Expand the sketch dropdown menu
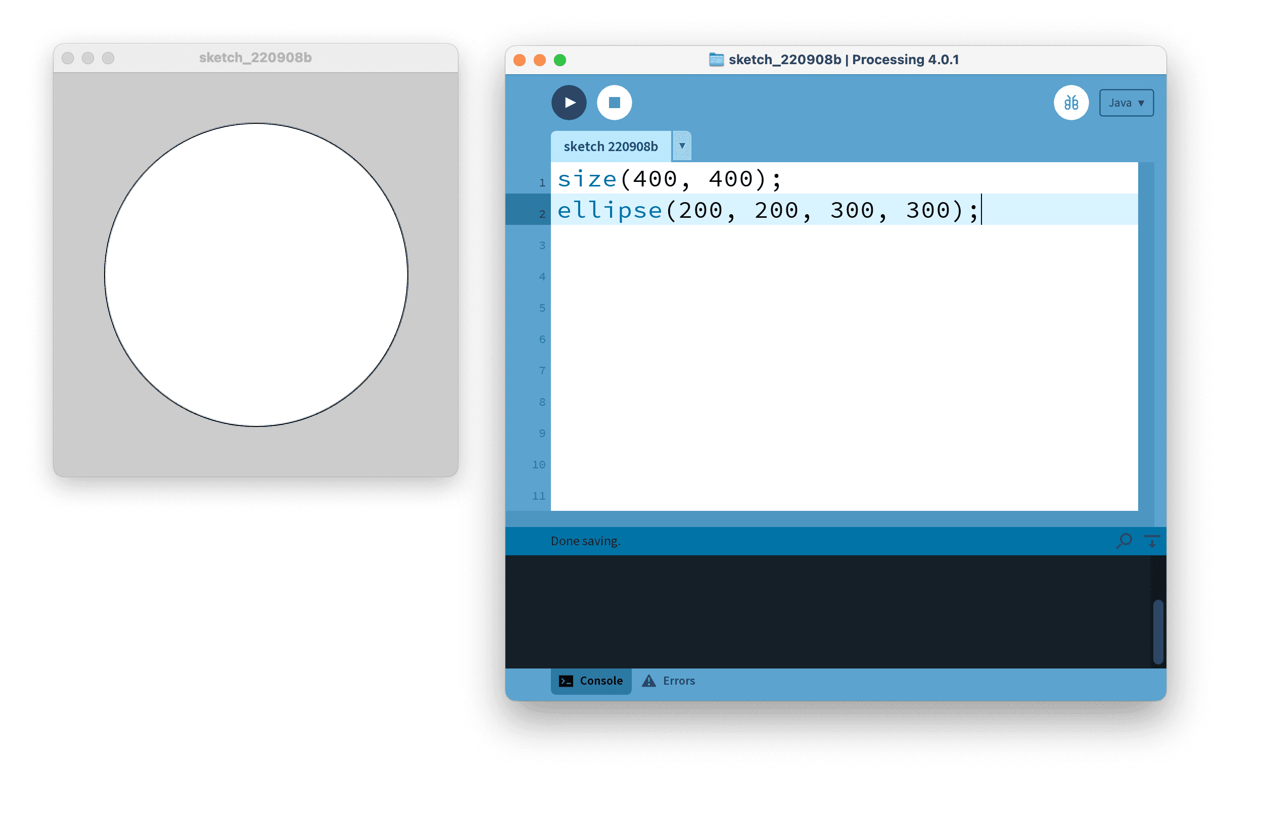The height and width of the screenshot is (814, 1264). pyautogui.click(x=683, y=147)
